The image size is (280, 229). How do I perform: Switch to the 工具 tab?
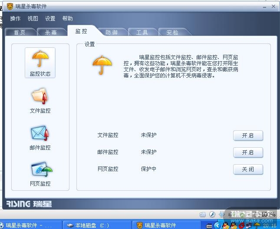[142, 32]
